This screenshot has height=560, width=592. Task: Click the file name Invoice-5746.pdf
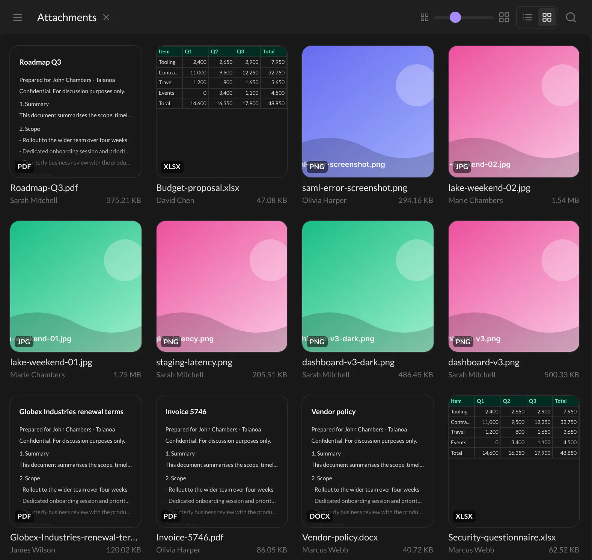tap(190, 537)
